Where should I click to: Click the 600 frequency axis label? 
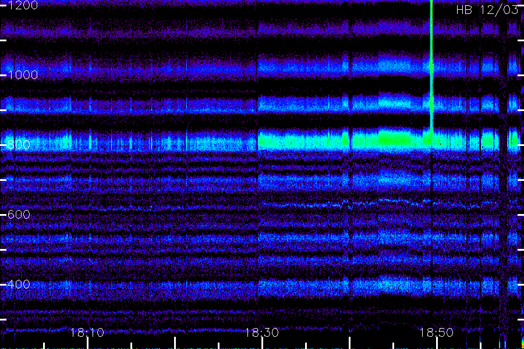pos(19,215)
